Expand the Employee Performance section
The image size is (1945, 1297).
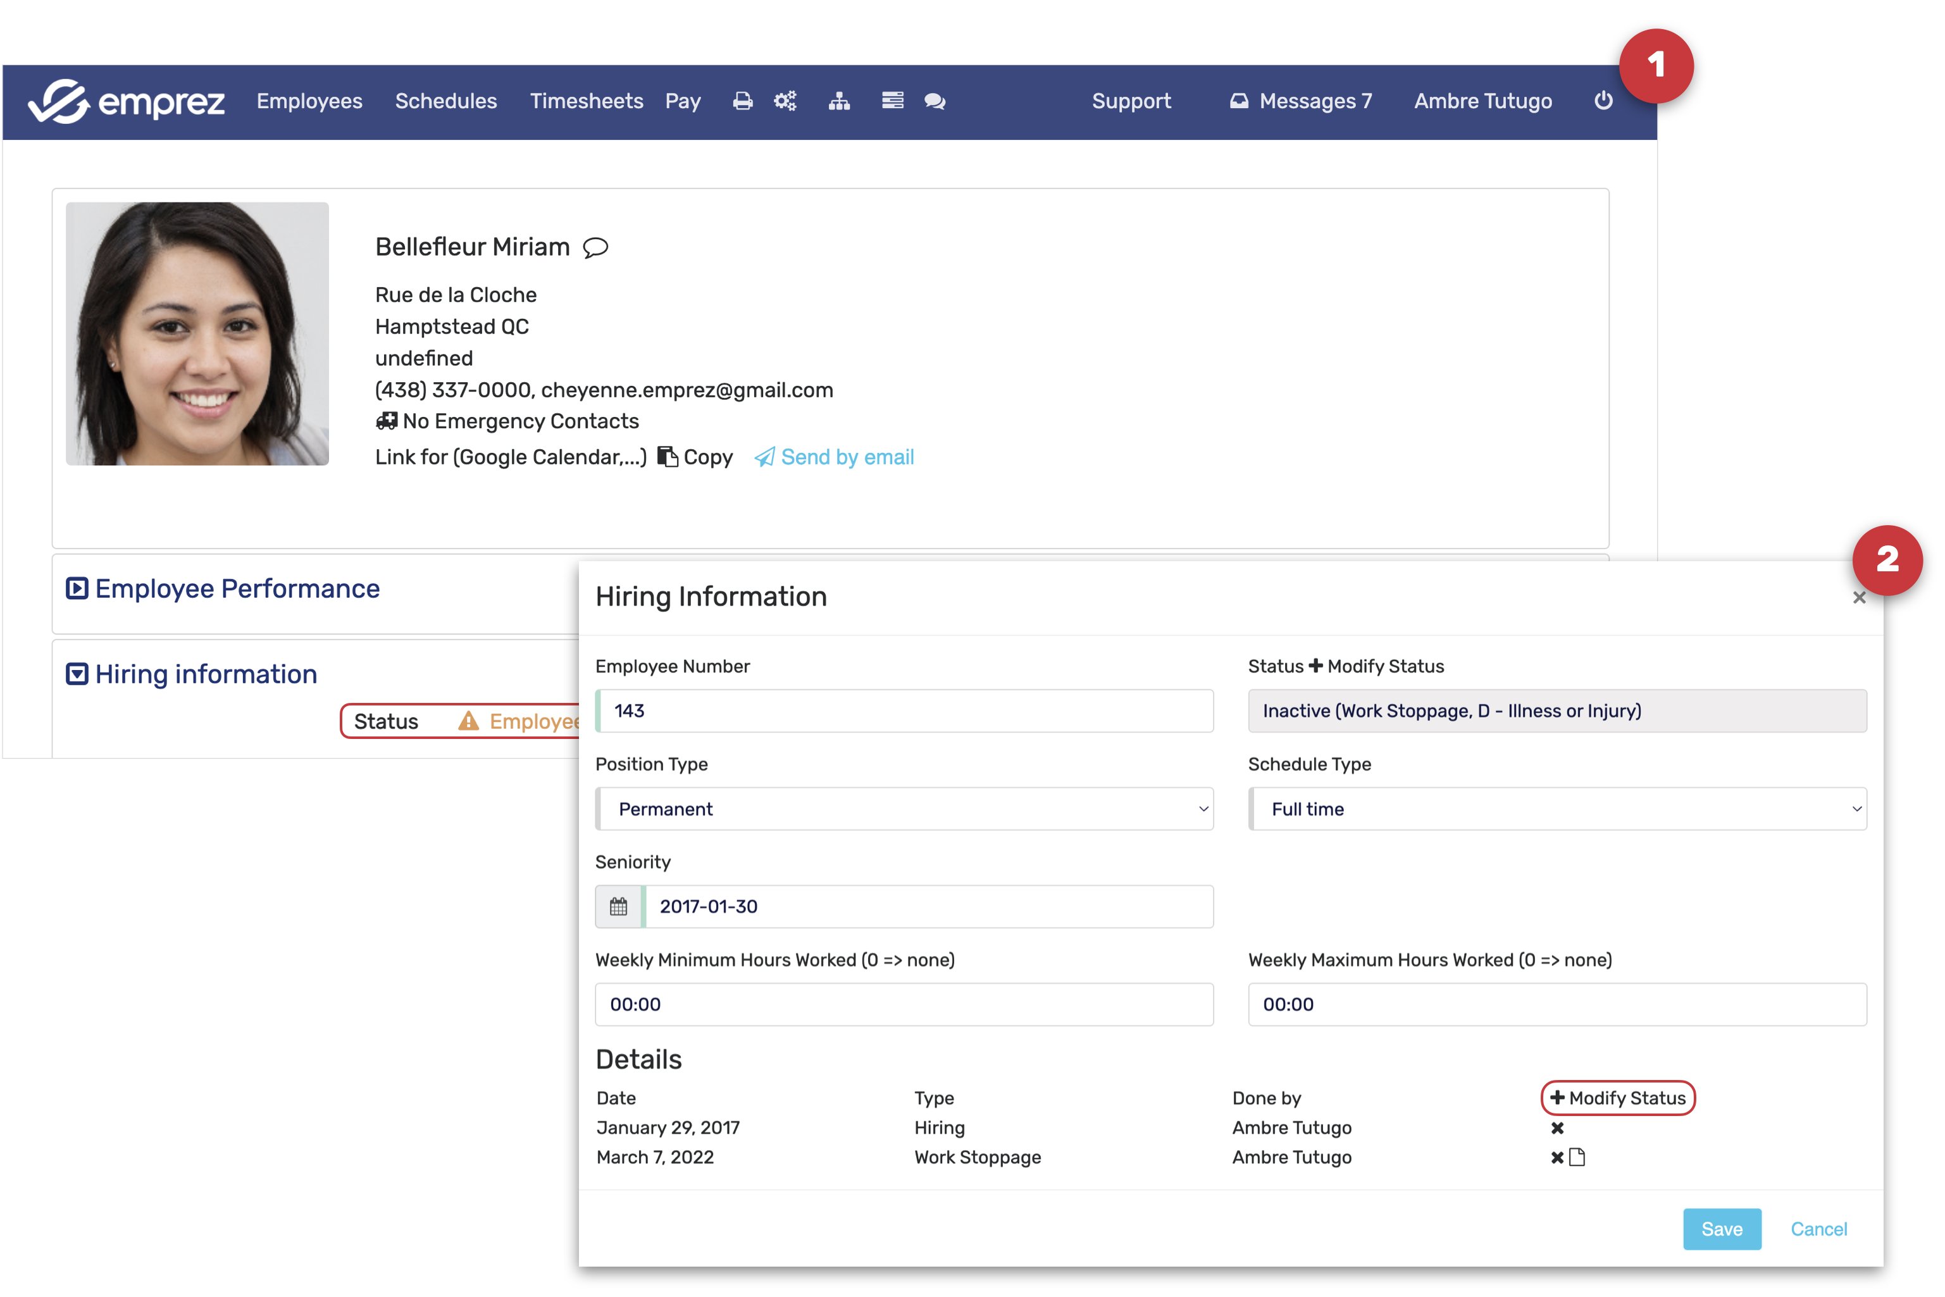[x=77, y=589]
